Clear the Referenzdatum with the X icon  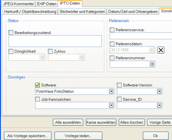(161, 50)
